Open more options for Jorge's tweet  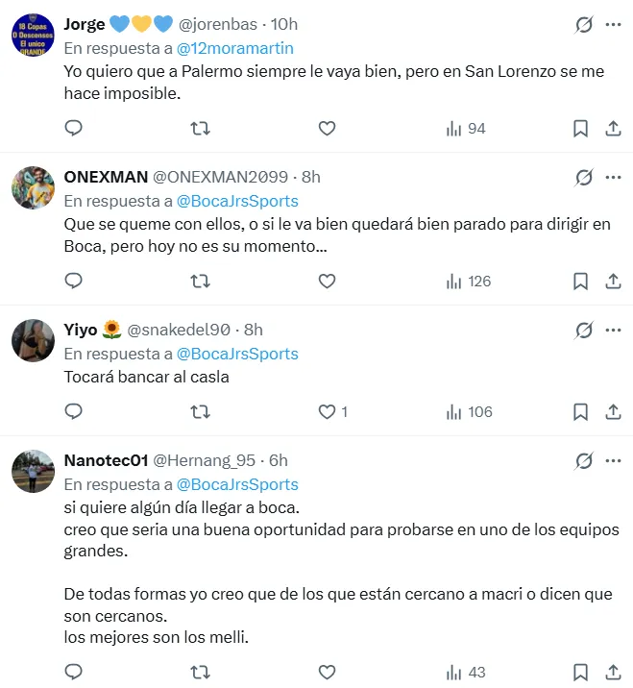click(614, 25)
